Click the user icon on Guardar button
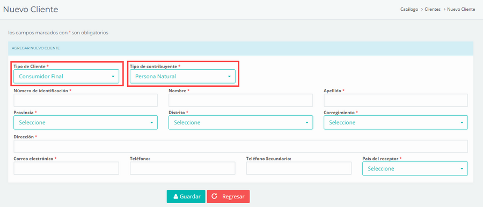Image resolution: width=483 pixels, height=207 pixels. tap(175, 196)
